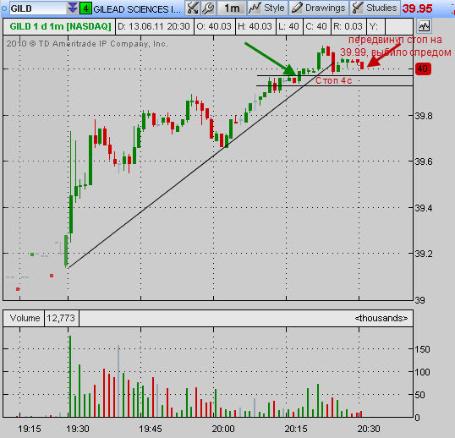
Task: Click the small chart icon beside the Y: field
Action: pos(424,26)
